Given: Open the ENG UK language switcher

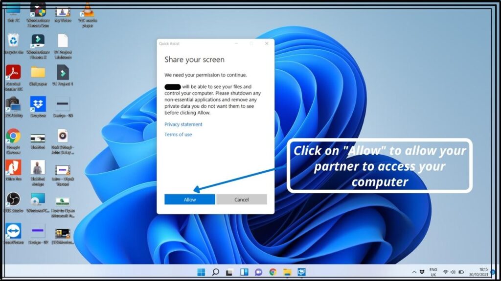Looking at the screenshot, I should pyautogui.click(x=433, y=272).
